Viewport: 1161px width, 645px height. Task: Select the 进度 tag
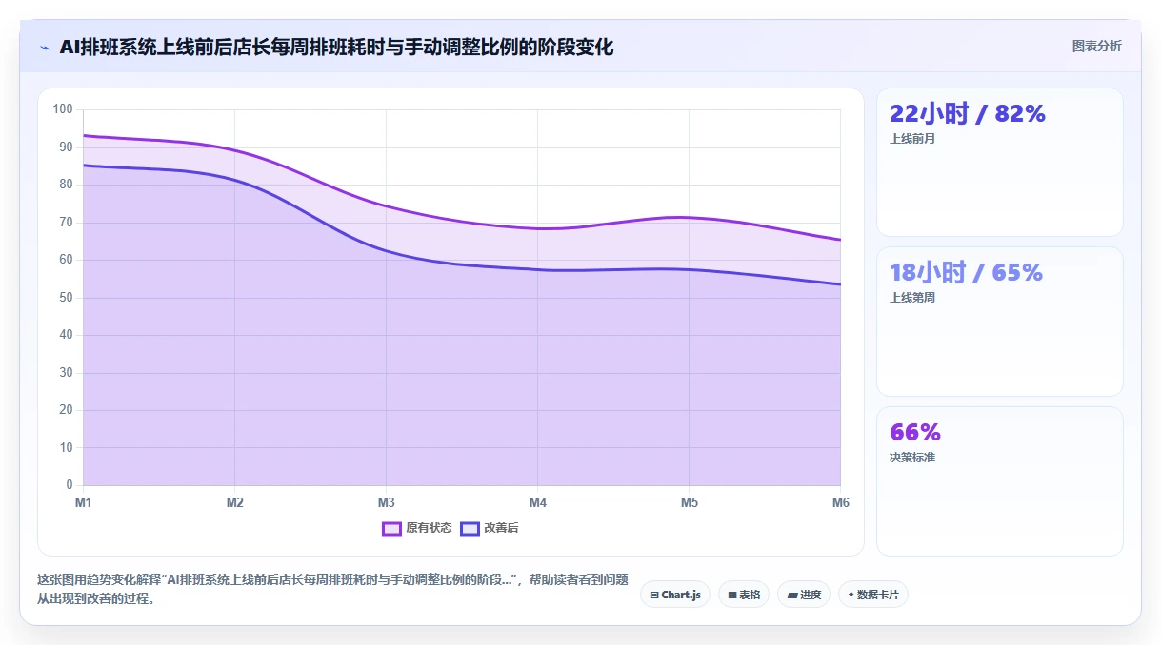pyautogui.click(x=804, y=595)
